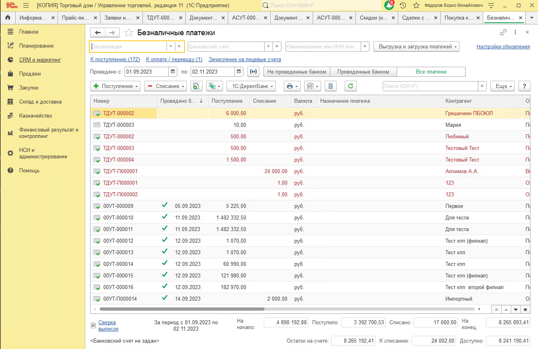Open the CRM и маркетинг section

40,60
